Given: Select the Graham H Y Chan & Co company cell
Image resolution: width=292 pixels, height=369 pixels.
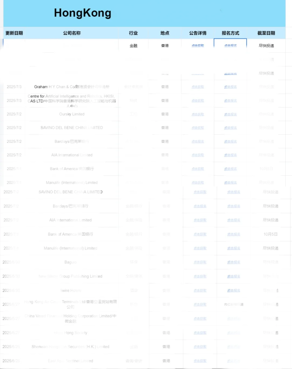Looking at the screenshot, I should (x=72, y=87).
